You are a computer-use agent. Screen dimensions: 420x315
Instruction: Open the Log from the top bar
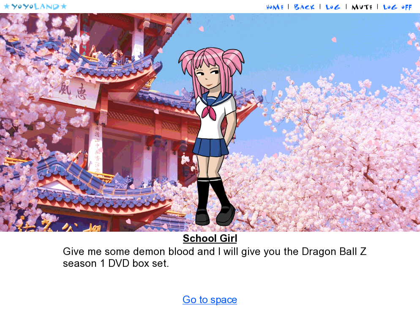tap(333, 7)
